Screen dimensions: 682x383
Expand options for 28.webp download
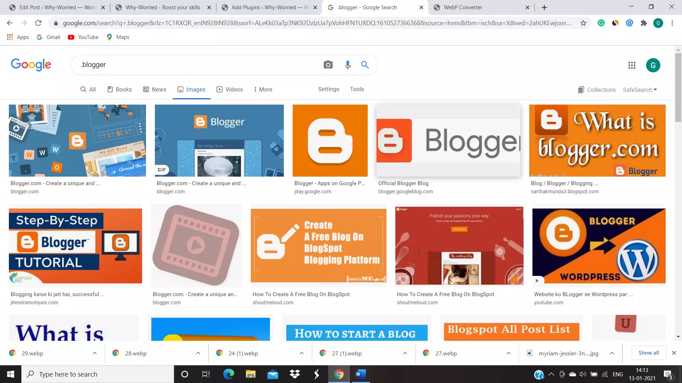tap(198, 353)
